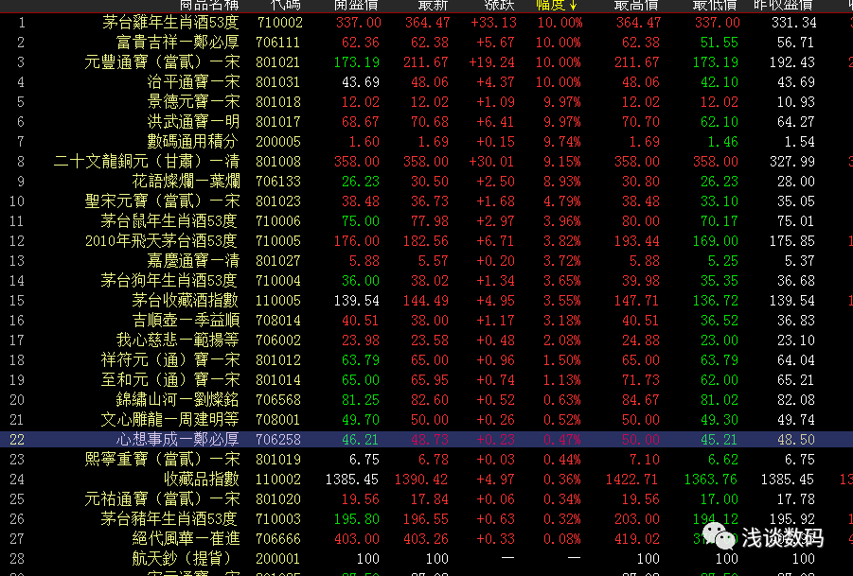Choose 茅台鼠年生肖酒53度 row
This screenshot has height=576, width=853.
pyautogui.click(x=426, y=221)
